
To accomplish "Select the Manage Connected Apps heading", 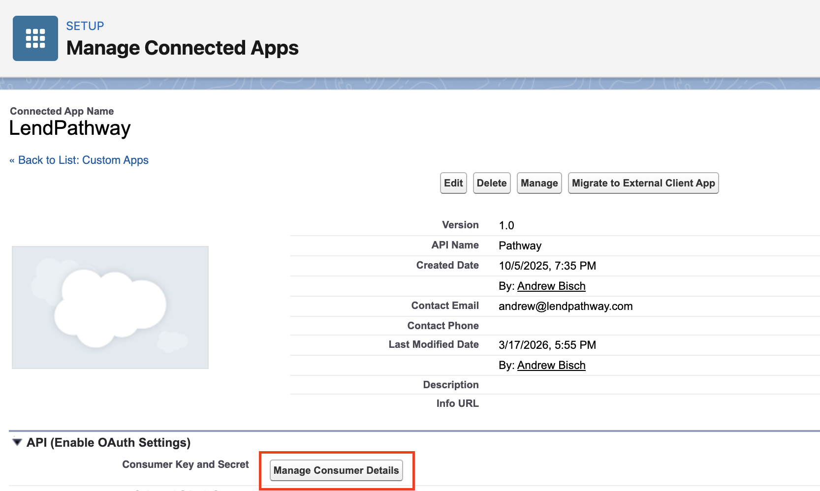I will (x=183, y=48).
